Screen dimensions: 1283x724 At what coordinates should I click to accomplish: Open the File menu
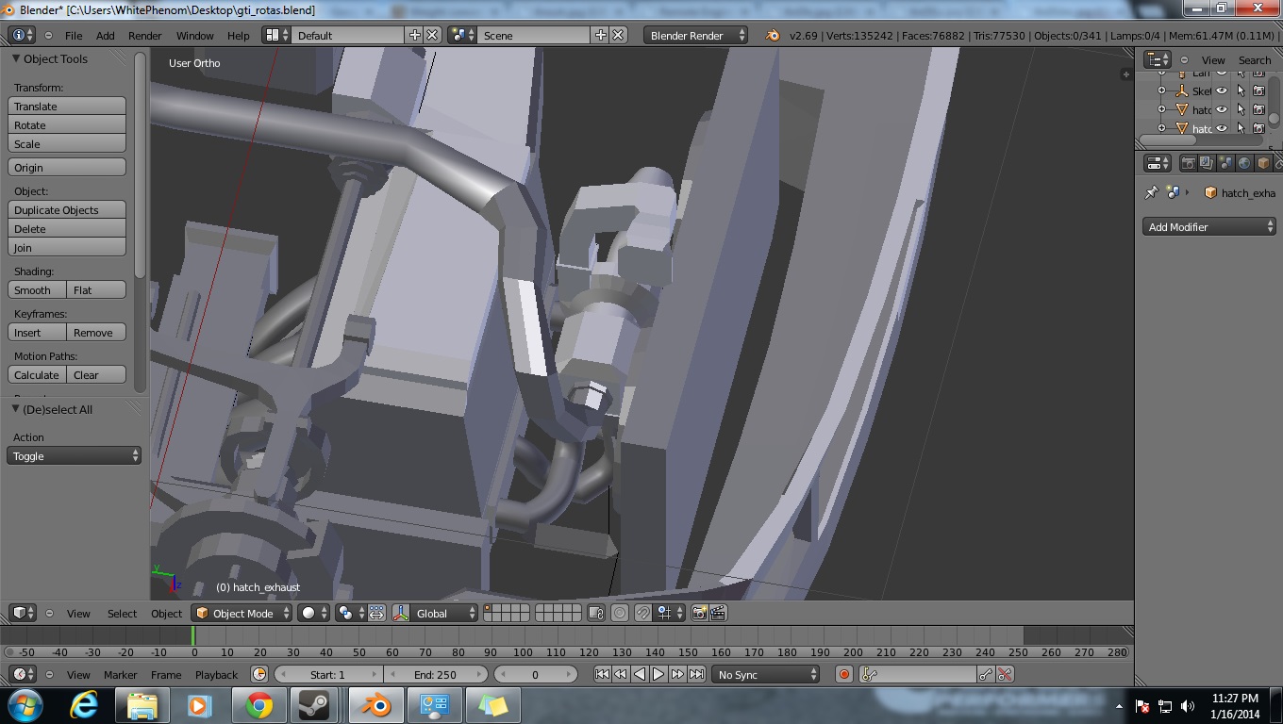click(x=73, y=35)
